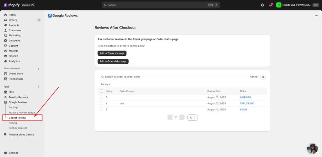This screenshot has width=322, height=157.
Task: Open order link 5XRUCEJGC
Action: (247, 104)
